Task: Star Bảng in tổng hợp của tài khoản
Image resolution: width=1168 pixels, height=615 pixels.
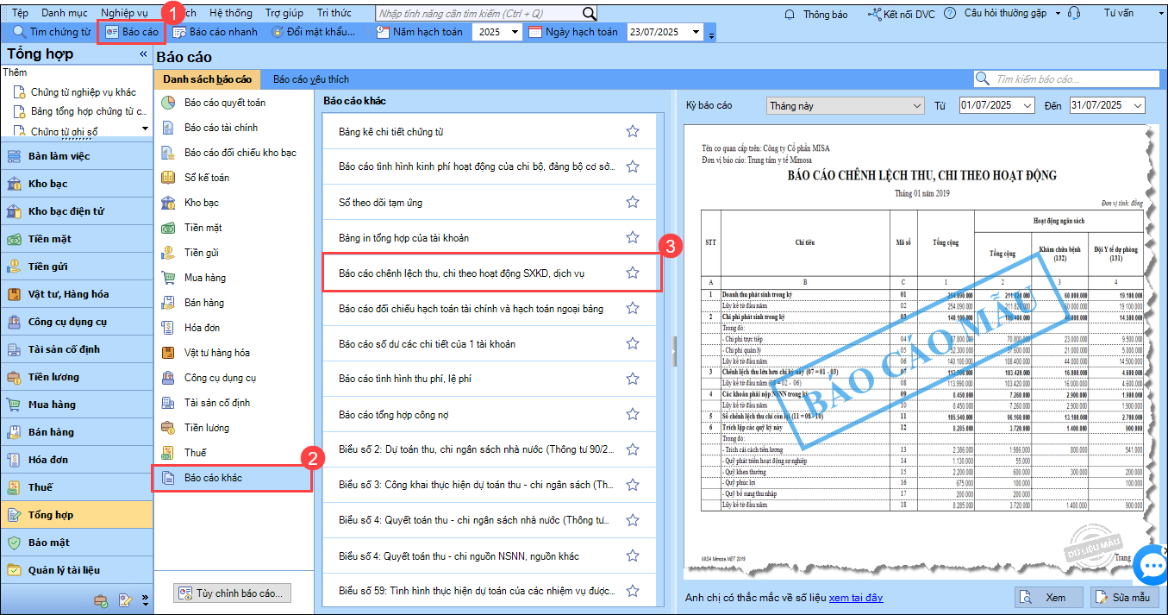Action: pyautogui.click(x=633, y=237)
